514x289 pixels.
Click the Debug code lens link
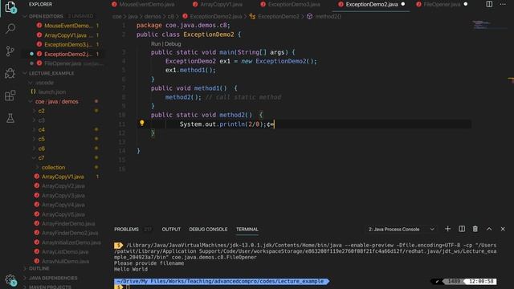(x=173, y=43)
